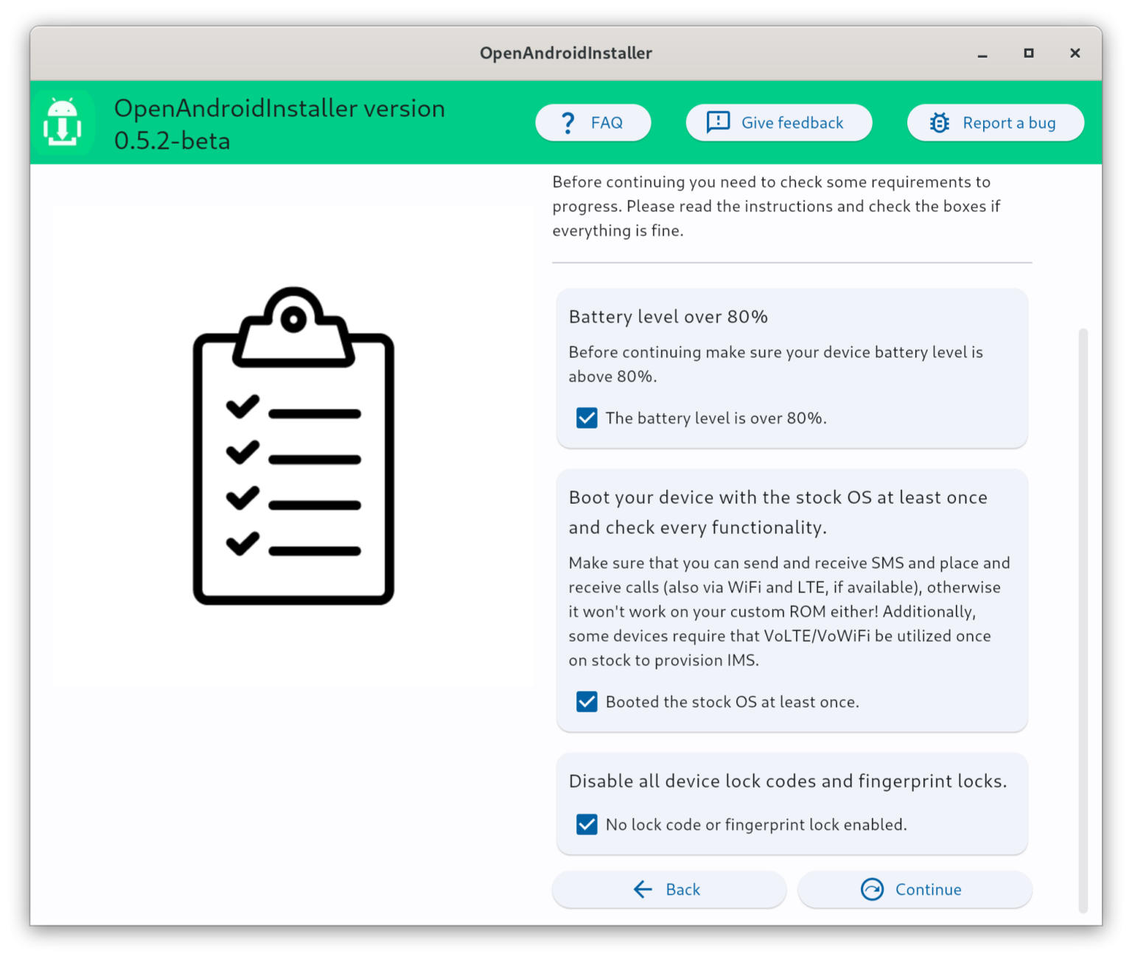The height and width of the screenshot is (959, 1132).
Task: Click the left arrow icon on the Back button
Action: (x=641, y=889)
